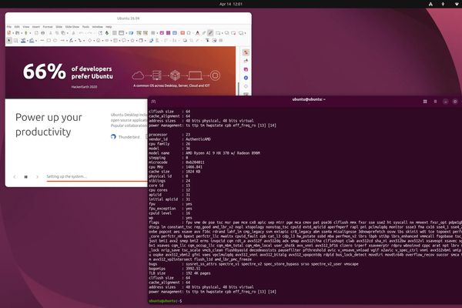462x308 pixels.
Task: Click the pink square icon in Impress sidebar
Action: (246, 69)
